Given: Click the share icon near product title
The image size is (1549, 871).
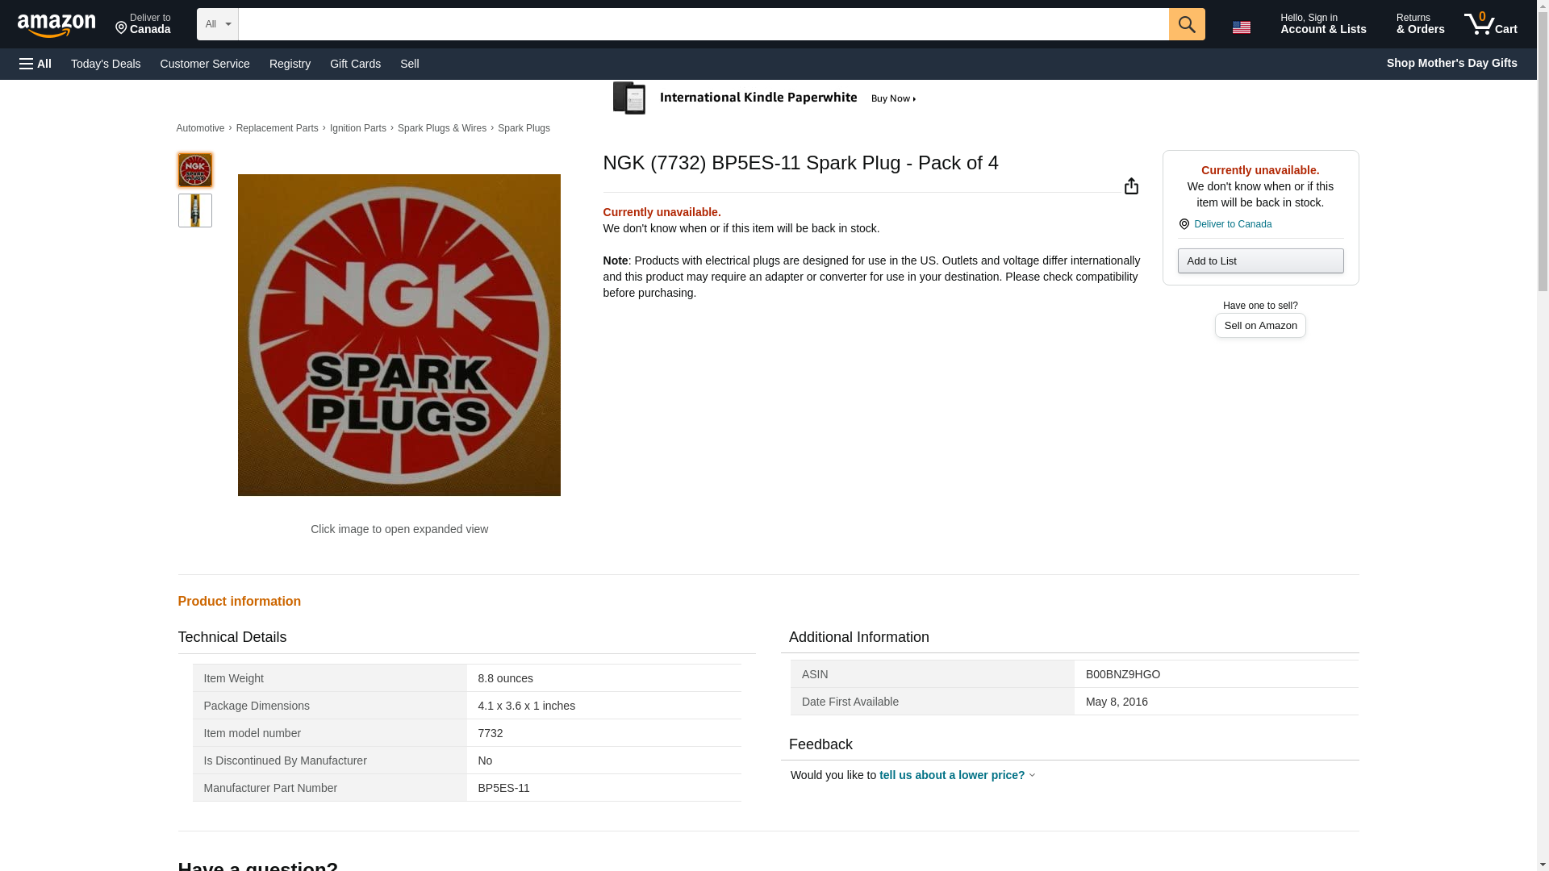Looking at the screenshot, I should tap(1131, 186).
